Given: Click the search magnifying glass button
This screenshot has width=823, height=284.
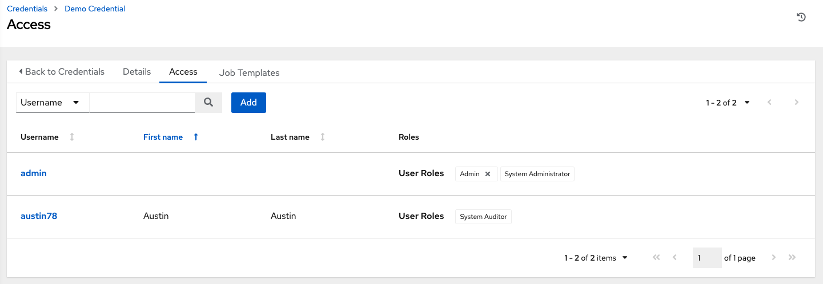Looking at the screenshot, I should coord(208,103).
